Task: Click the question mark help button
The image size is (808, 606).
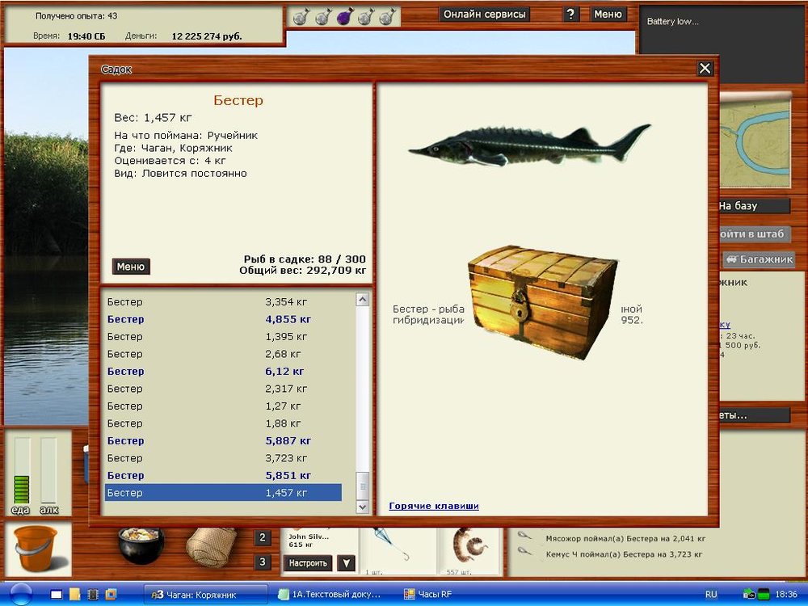Action: [570, 14]
